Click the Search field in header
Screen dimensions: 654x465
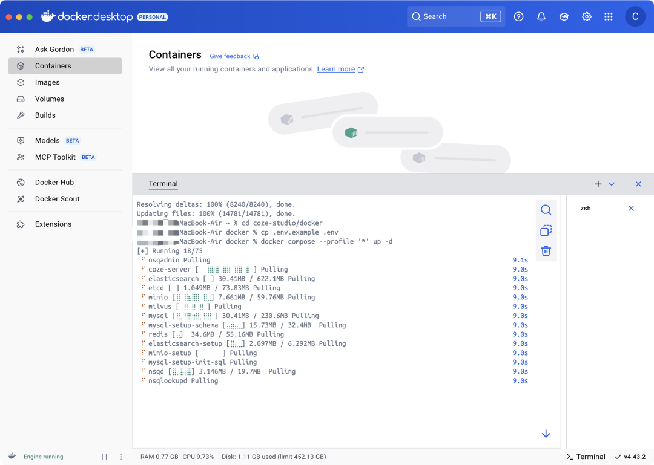point(456,17)
